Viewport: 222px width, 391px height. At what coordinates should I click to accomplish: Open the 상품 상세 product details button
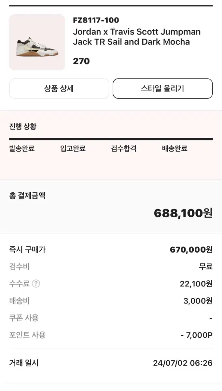point(59,89)
